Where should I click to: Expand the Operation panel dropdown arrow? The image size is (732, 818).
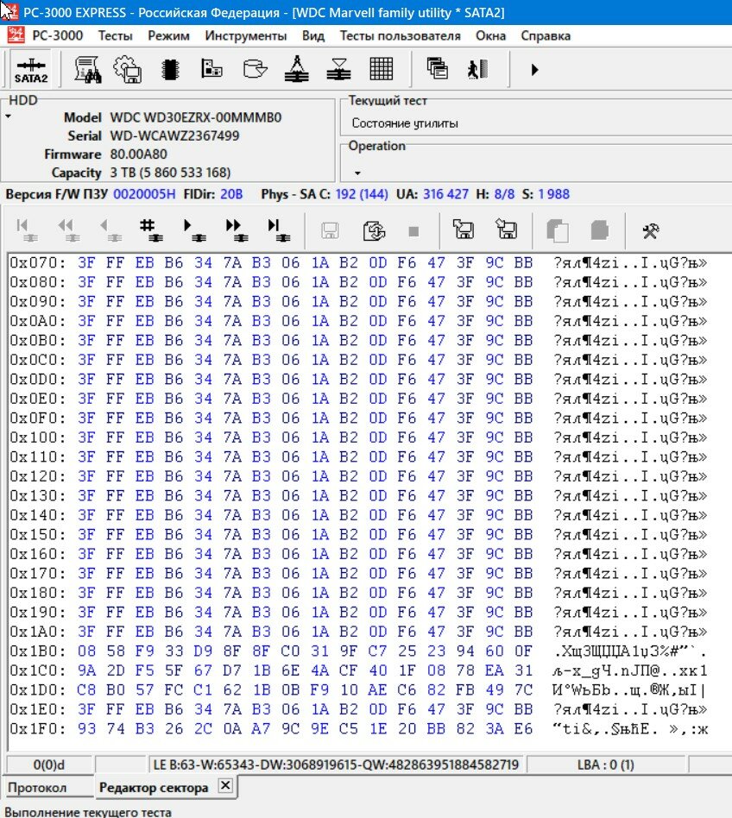pos(357,173)
